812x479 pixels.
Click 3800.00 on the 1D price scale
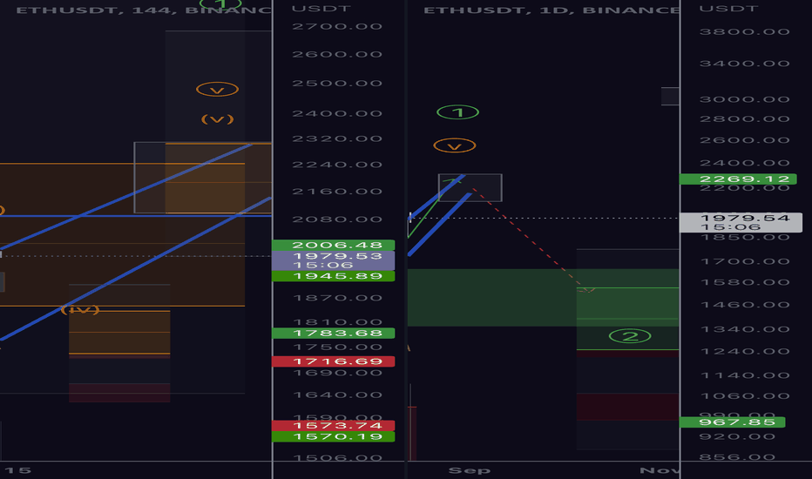click(x=745, y=31)
